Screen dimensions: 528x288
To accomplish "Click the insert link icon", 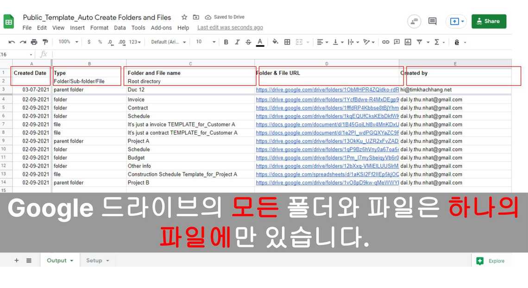I will pyautogui.click(x=385, y=42).
